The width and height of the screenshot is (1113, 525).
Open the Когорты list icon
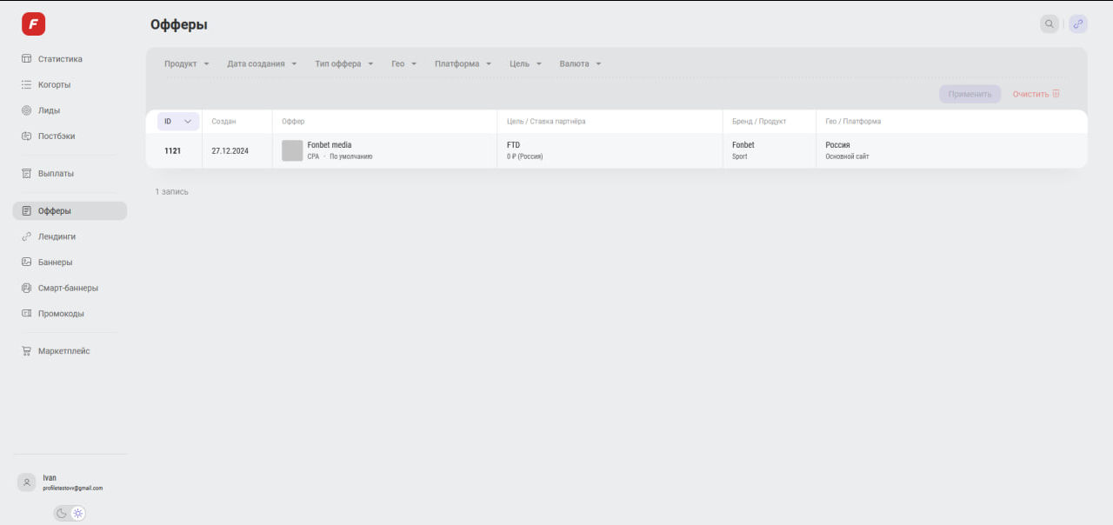26,85
